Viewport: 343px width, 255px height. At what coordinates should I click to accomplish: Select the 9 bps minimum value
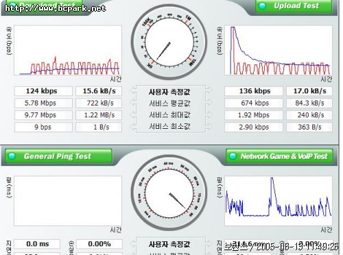[x=43, y=127]
